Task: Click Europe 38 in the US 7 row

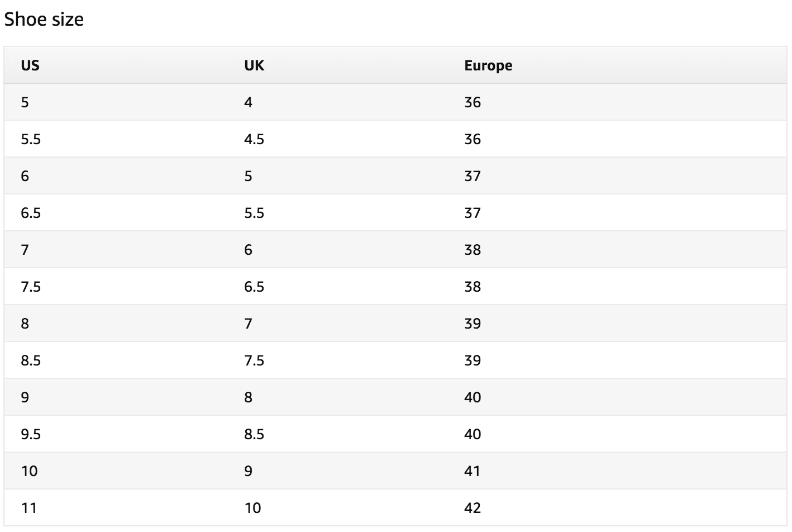Action: 473,250
